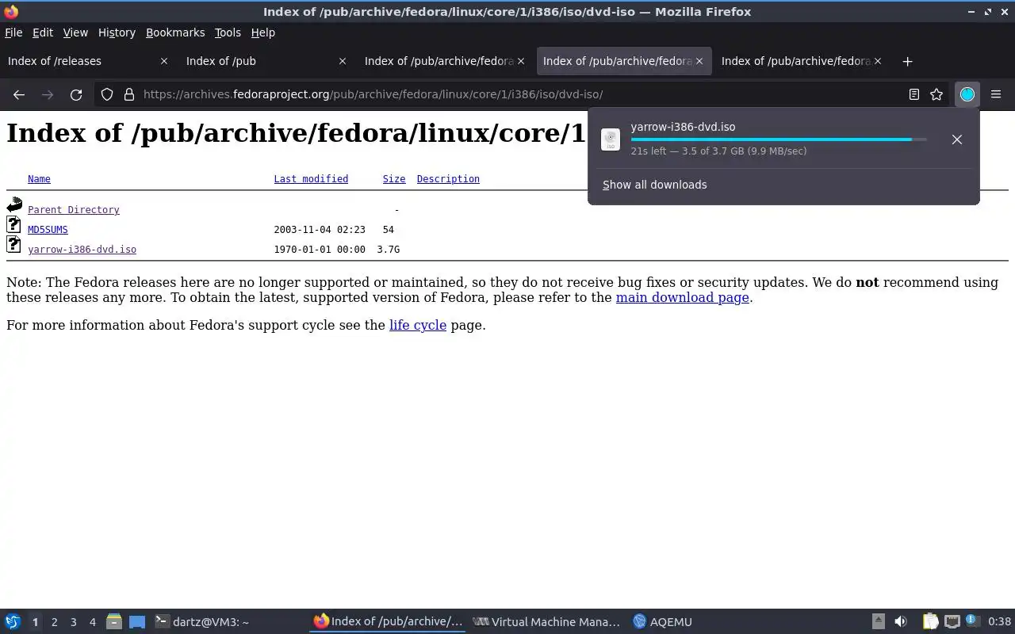Open the Tools menu
This screenshot has height=634, width=1015.
click(228, 32)
